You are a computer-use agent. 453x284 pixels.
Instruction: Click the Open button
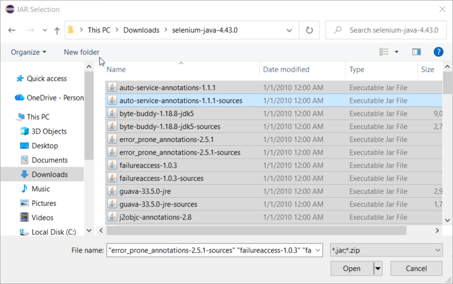tap(352, 269)
